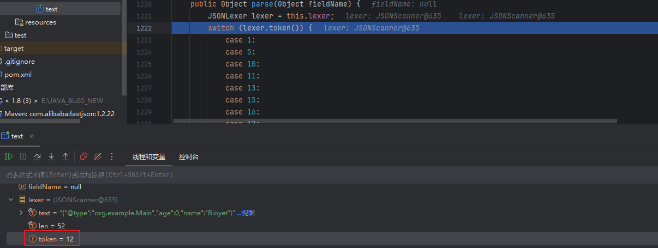
Task: Click inline hint 'fieldName: null'
Action: 404,4
